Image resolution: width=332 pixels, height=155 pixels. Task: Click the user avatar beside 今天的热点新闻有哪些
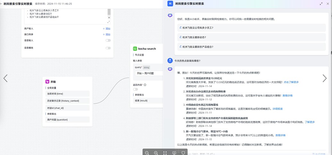click(170, 61)
